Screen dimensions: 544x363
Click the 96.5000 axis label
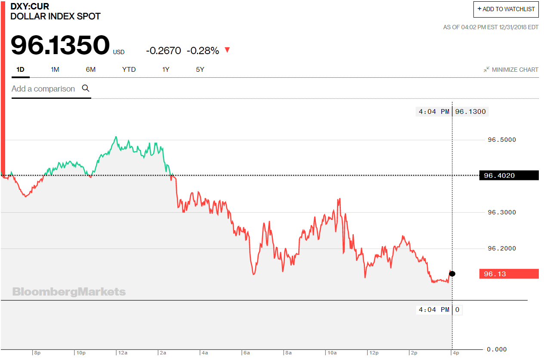[x=501, y=140]
